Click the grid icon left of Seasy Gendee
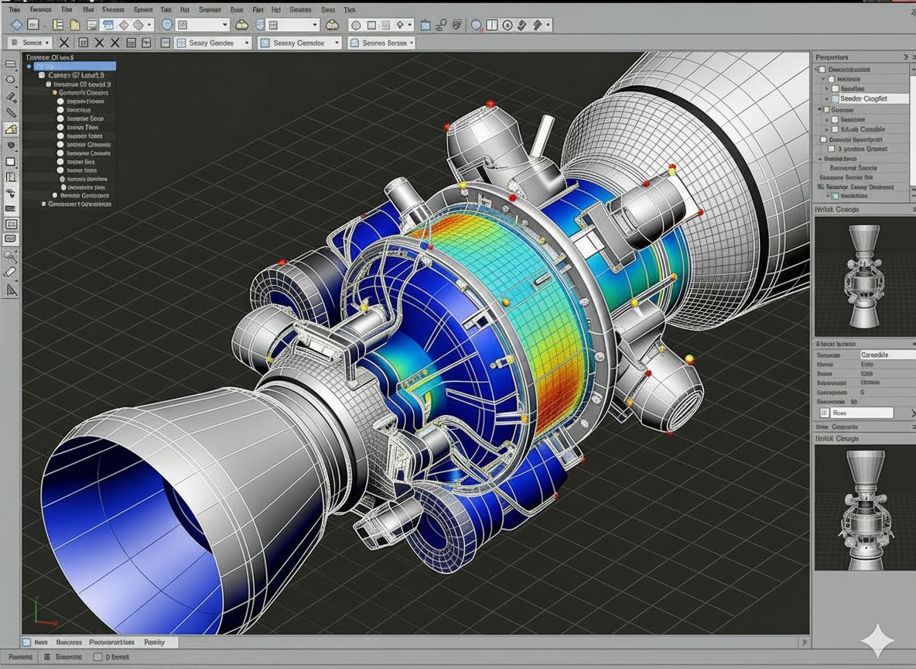 [x=166, y=43]
